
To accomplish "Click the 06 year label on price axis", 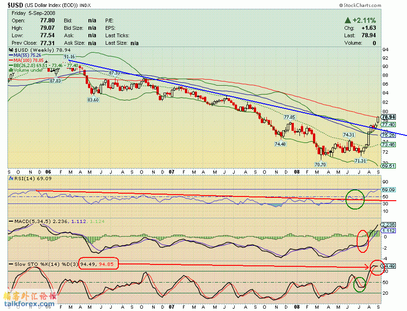I will click(48, 172).
